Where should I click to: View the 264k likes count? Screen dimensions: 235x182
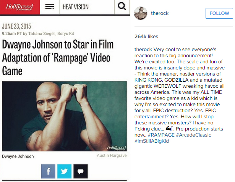[x=146, y=37]
